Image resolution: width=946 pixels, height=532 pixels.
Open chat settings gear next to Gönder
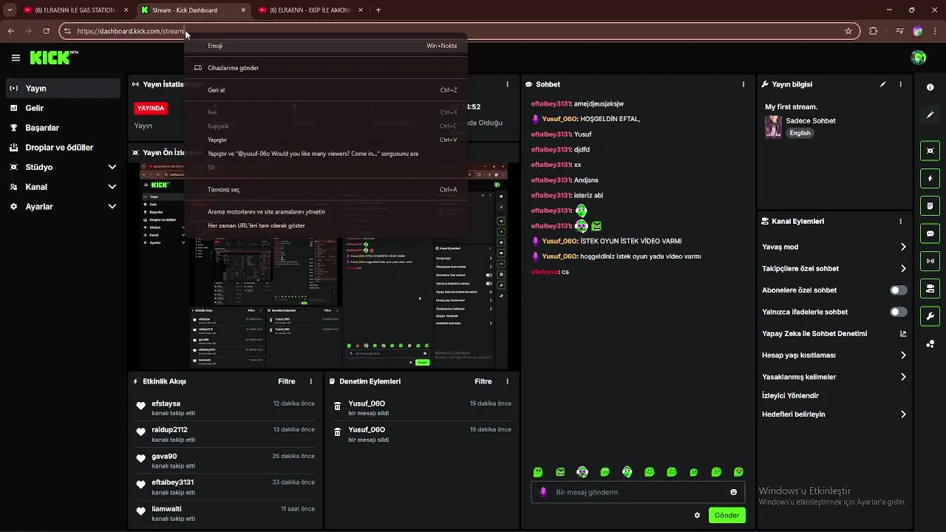[x=697, y=515]
